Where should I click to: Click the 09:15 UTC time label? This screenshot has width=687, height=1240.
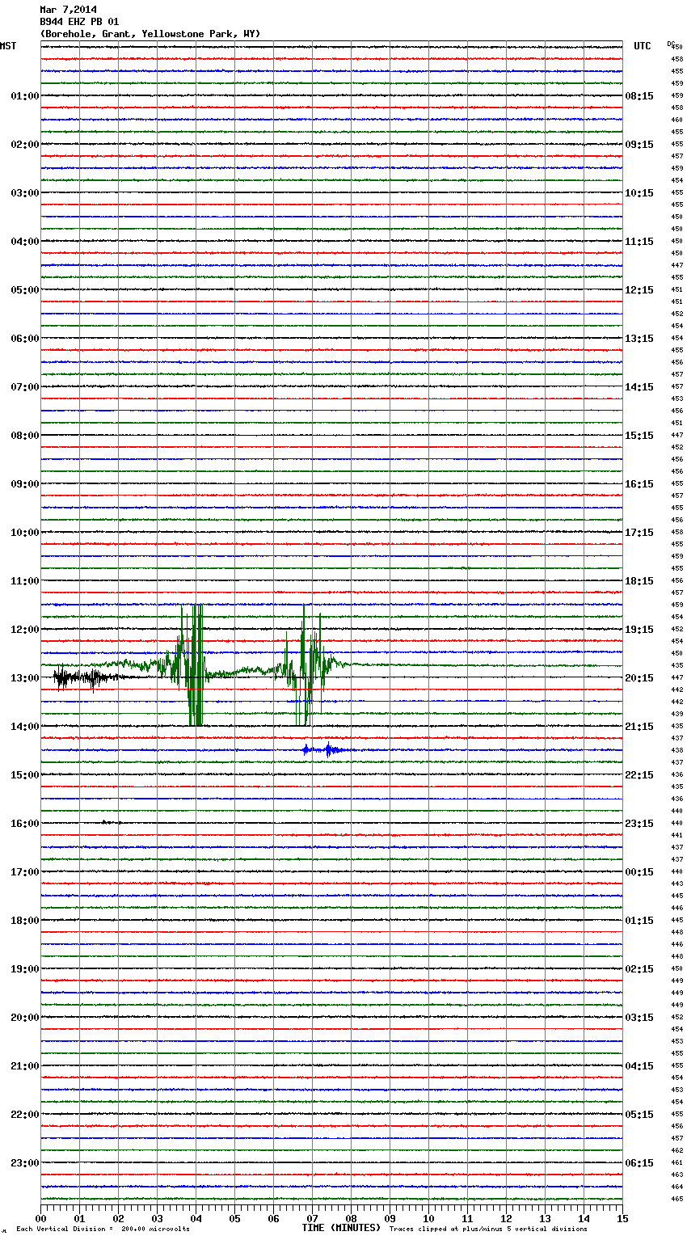click(x=639, y=145)
